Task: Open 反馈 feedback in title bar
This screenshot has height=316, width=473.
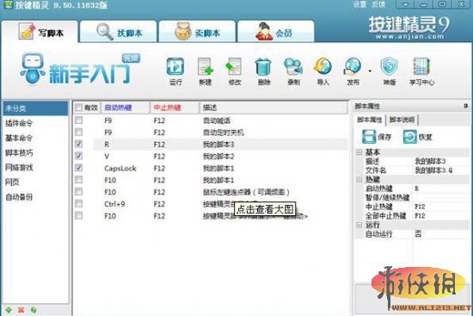Action: click(378, 4)
